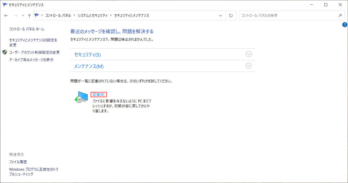Open the chevron after コントロール パネル breadcrumb
Viewport: 348px width, 183px height.
click(x=74, y=16)
